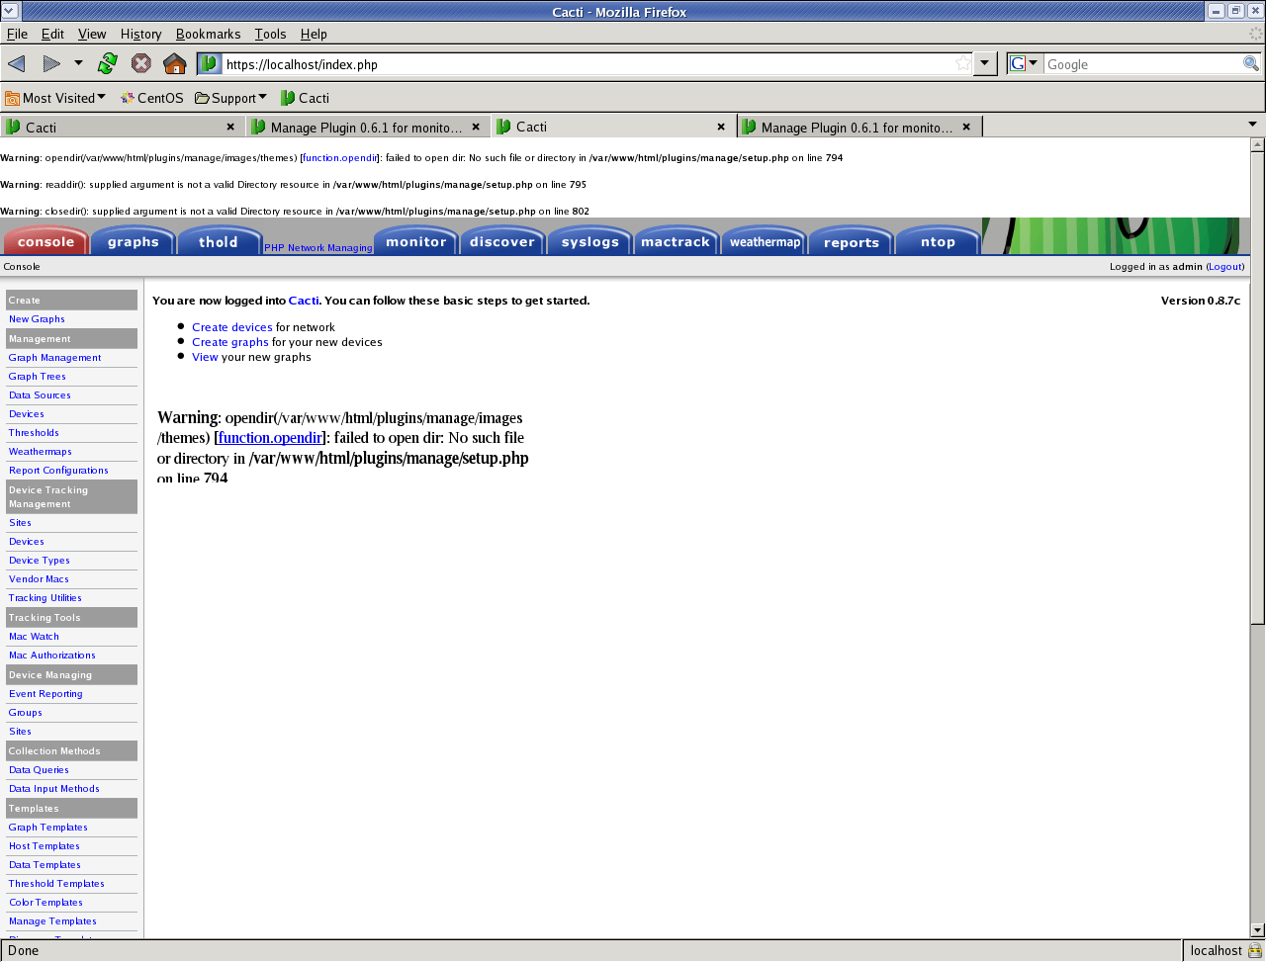Screen dimensions: 1266x962
Task: Open the ntop tab
Action: click(938, 241)
